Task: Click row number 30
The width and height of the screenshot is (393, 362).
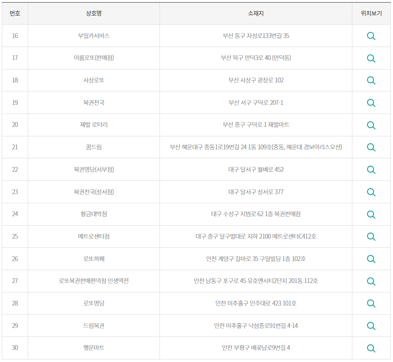Action: [x=15, y=347]
